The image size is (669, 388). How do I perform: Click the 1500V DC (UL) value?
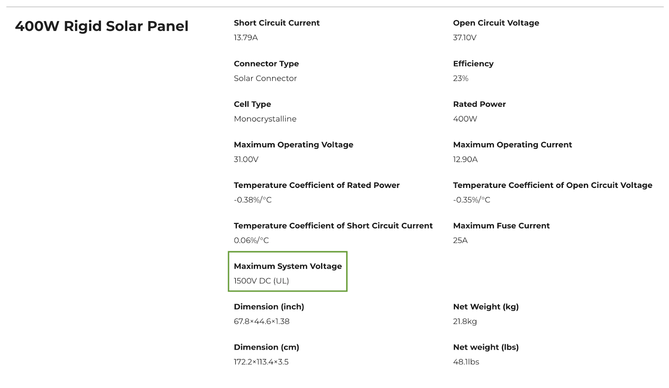(261, 281)
